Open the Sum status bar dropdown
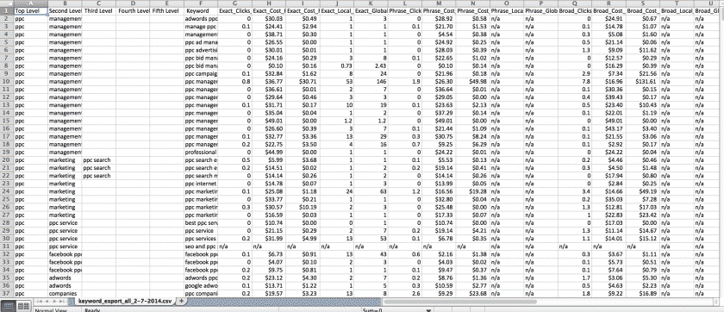 tap(429, 310)
